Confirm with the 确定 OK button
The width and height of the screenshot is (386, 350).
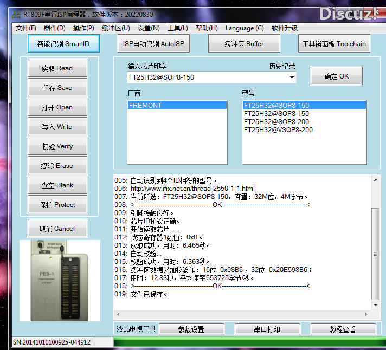[337, 76]
